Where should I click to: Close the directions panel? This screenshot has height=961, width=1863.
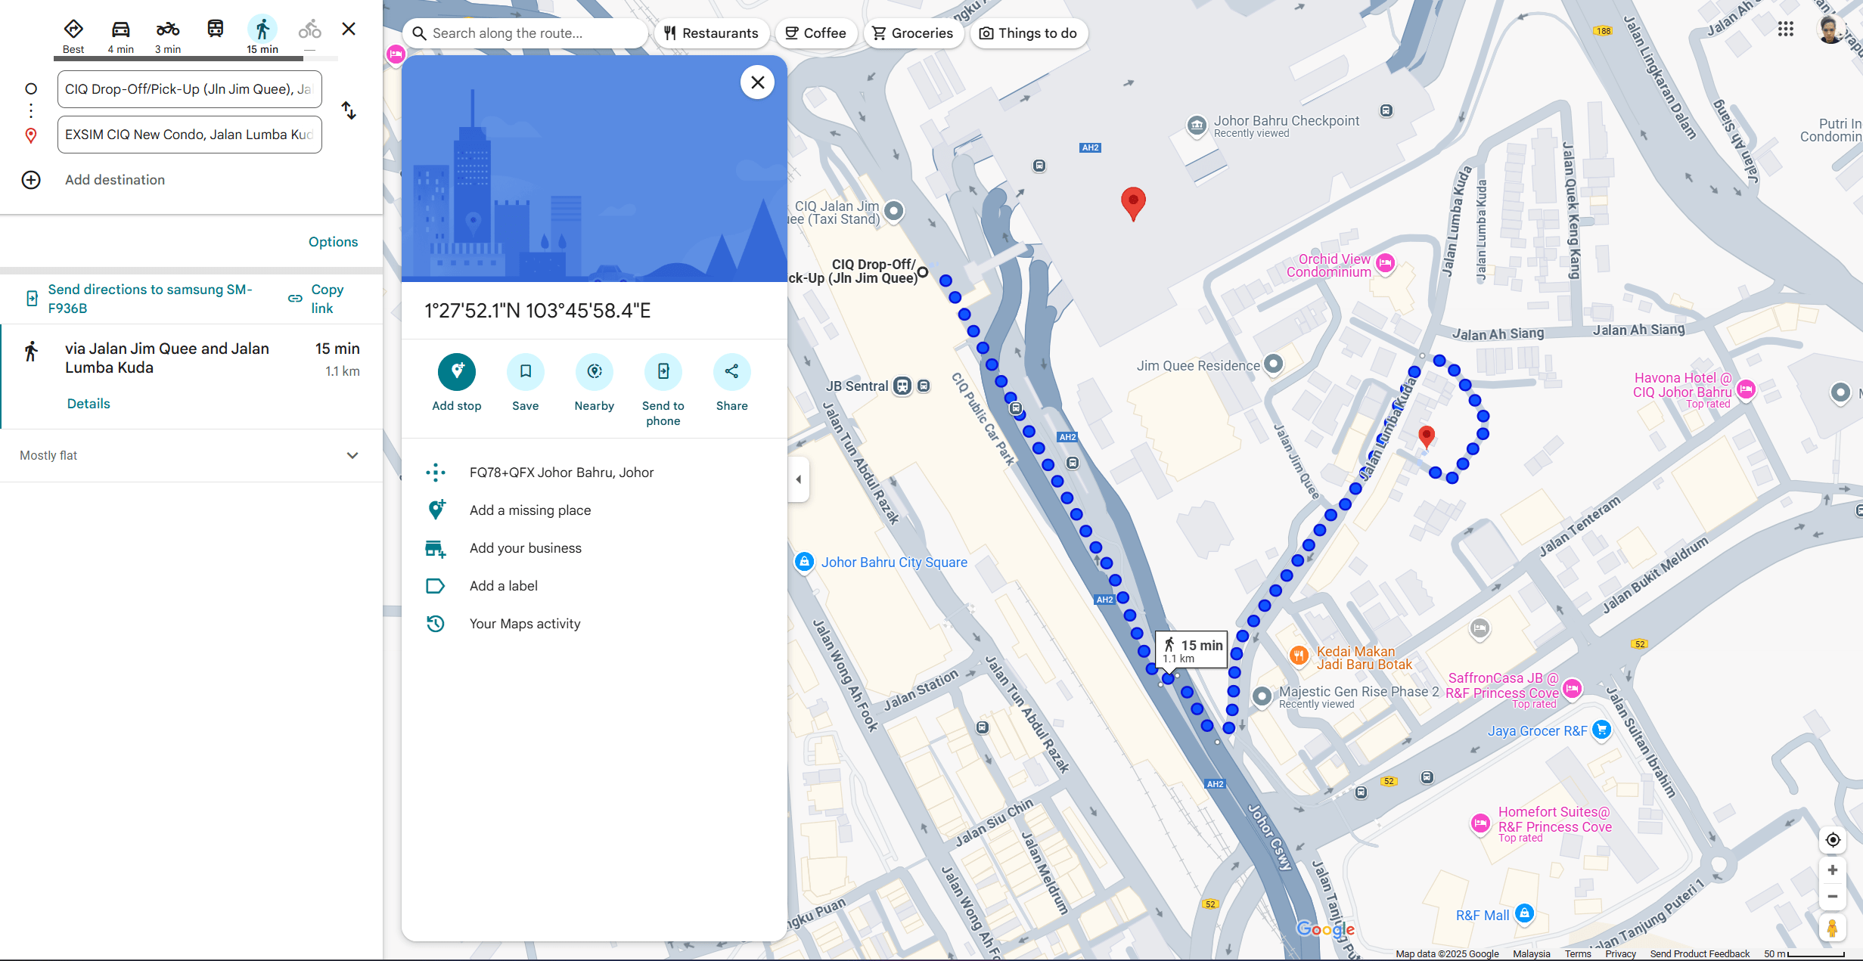[x=349, y=29]
